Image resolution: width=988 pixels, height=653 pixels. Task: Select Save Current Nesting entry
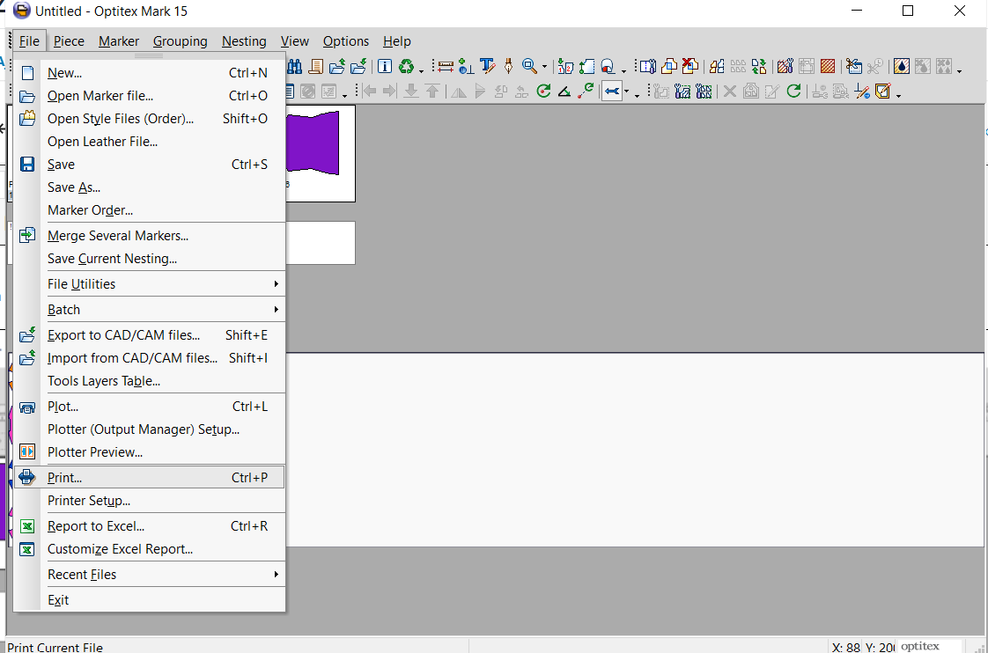(x=150, y=259)
